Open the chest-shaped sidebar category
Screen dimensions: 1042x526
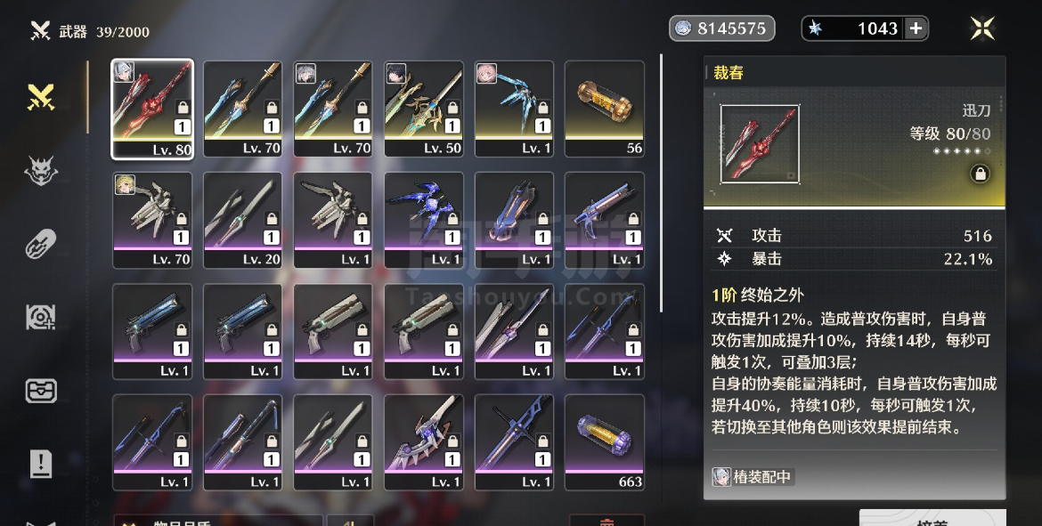[41, 391]
